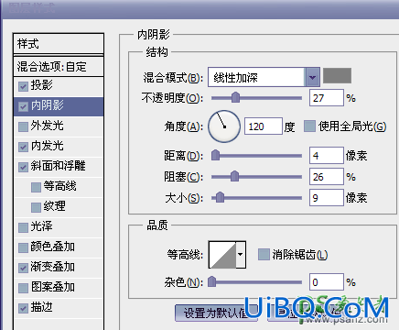Click the 距离 distance slider handle
The width and height of the screenshot is (399, 330).
(x=216, y=155)
